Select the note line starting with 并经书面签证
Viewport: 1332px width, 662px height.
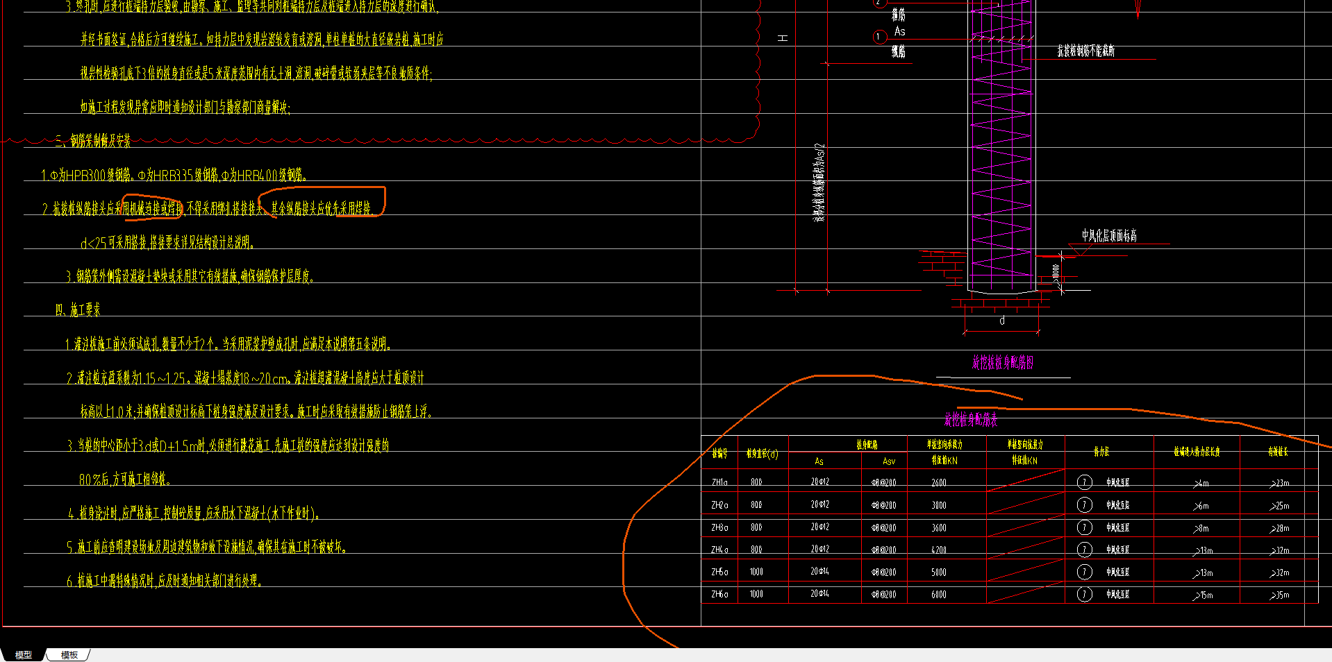(262, 40)
